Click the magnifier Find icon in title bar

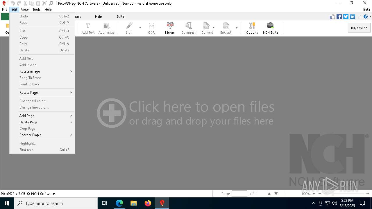pyautogui.click(x=51, y=3)
